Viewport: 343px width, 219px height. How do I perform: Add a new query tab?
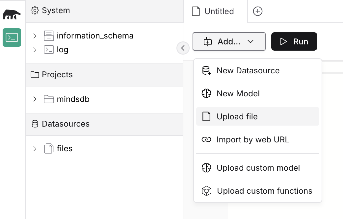coord(257,12)
